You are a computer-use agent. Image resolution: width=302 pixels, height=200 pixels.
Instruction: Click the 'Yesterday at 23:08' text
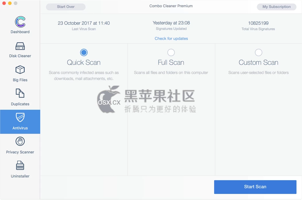coord(171,23)
